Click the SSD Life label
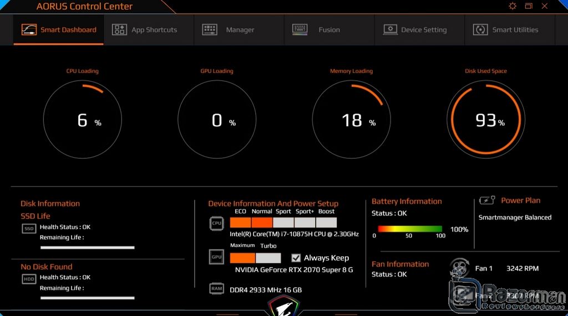This screenshot has width=568, height=316. tap(35, 216)
